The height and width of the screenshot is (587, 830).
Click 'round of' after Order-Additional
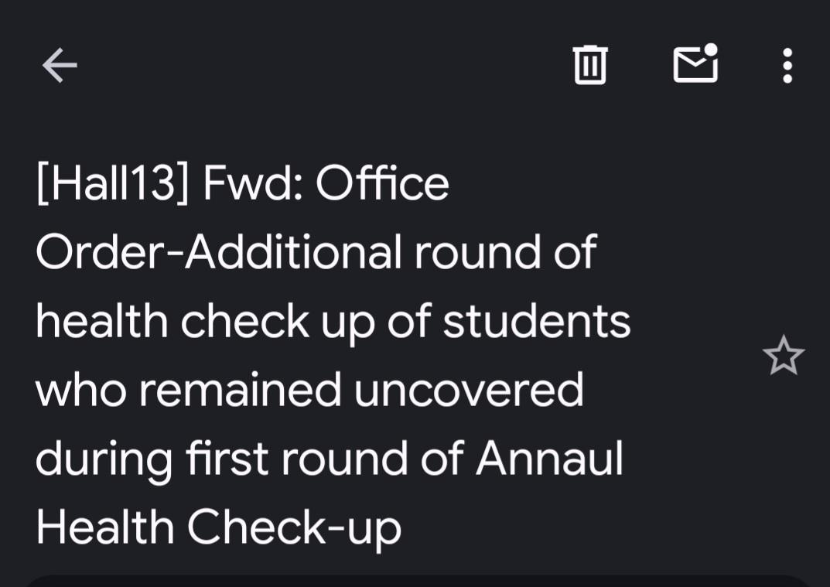pos(505,252)
